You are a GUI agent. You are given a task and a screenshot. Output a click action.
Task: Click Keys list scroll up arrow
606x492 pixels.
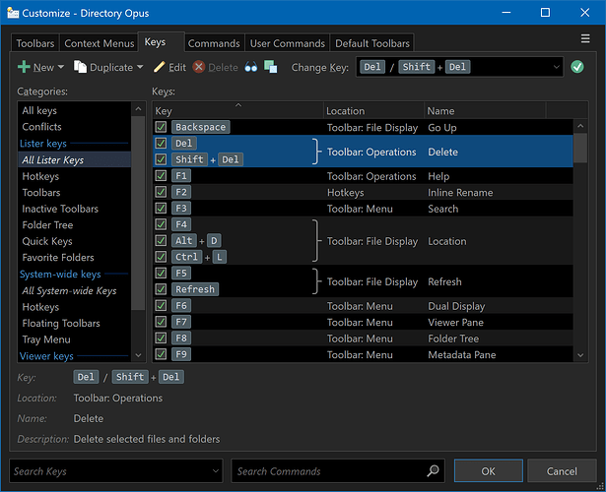[580, 126]
